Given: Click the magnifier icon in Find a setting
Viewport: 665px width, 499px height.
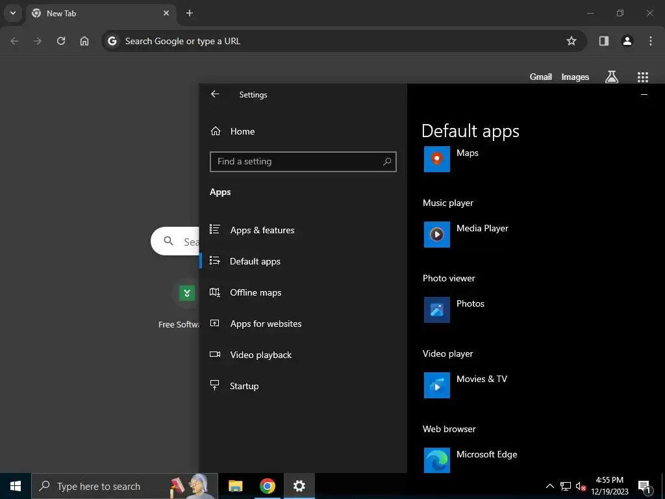Looking at the screenshot, I should pos(387,162).
